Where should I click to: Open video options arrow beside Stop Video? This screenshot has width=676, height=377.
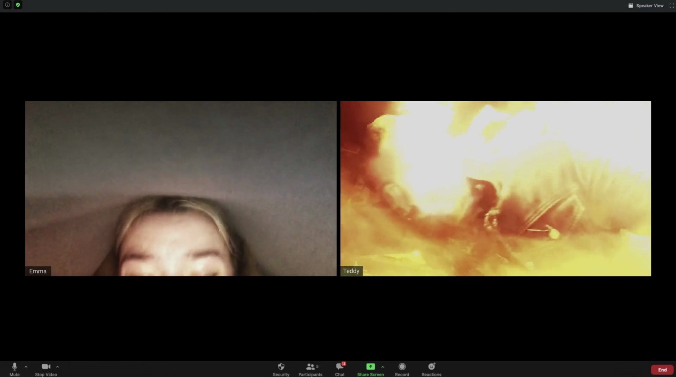pyautogui.click(x=57, y=367)
